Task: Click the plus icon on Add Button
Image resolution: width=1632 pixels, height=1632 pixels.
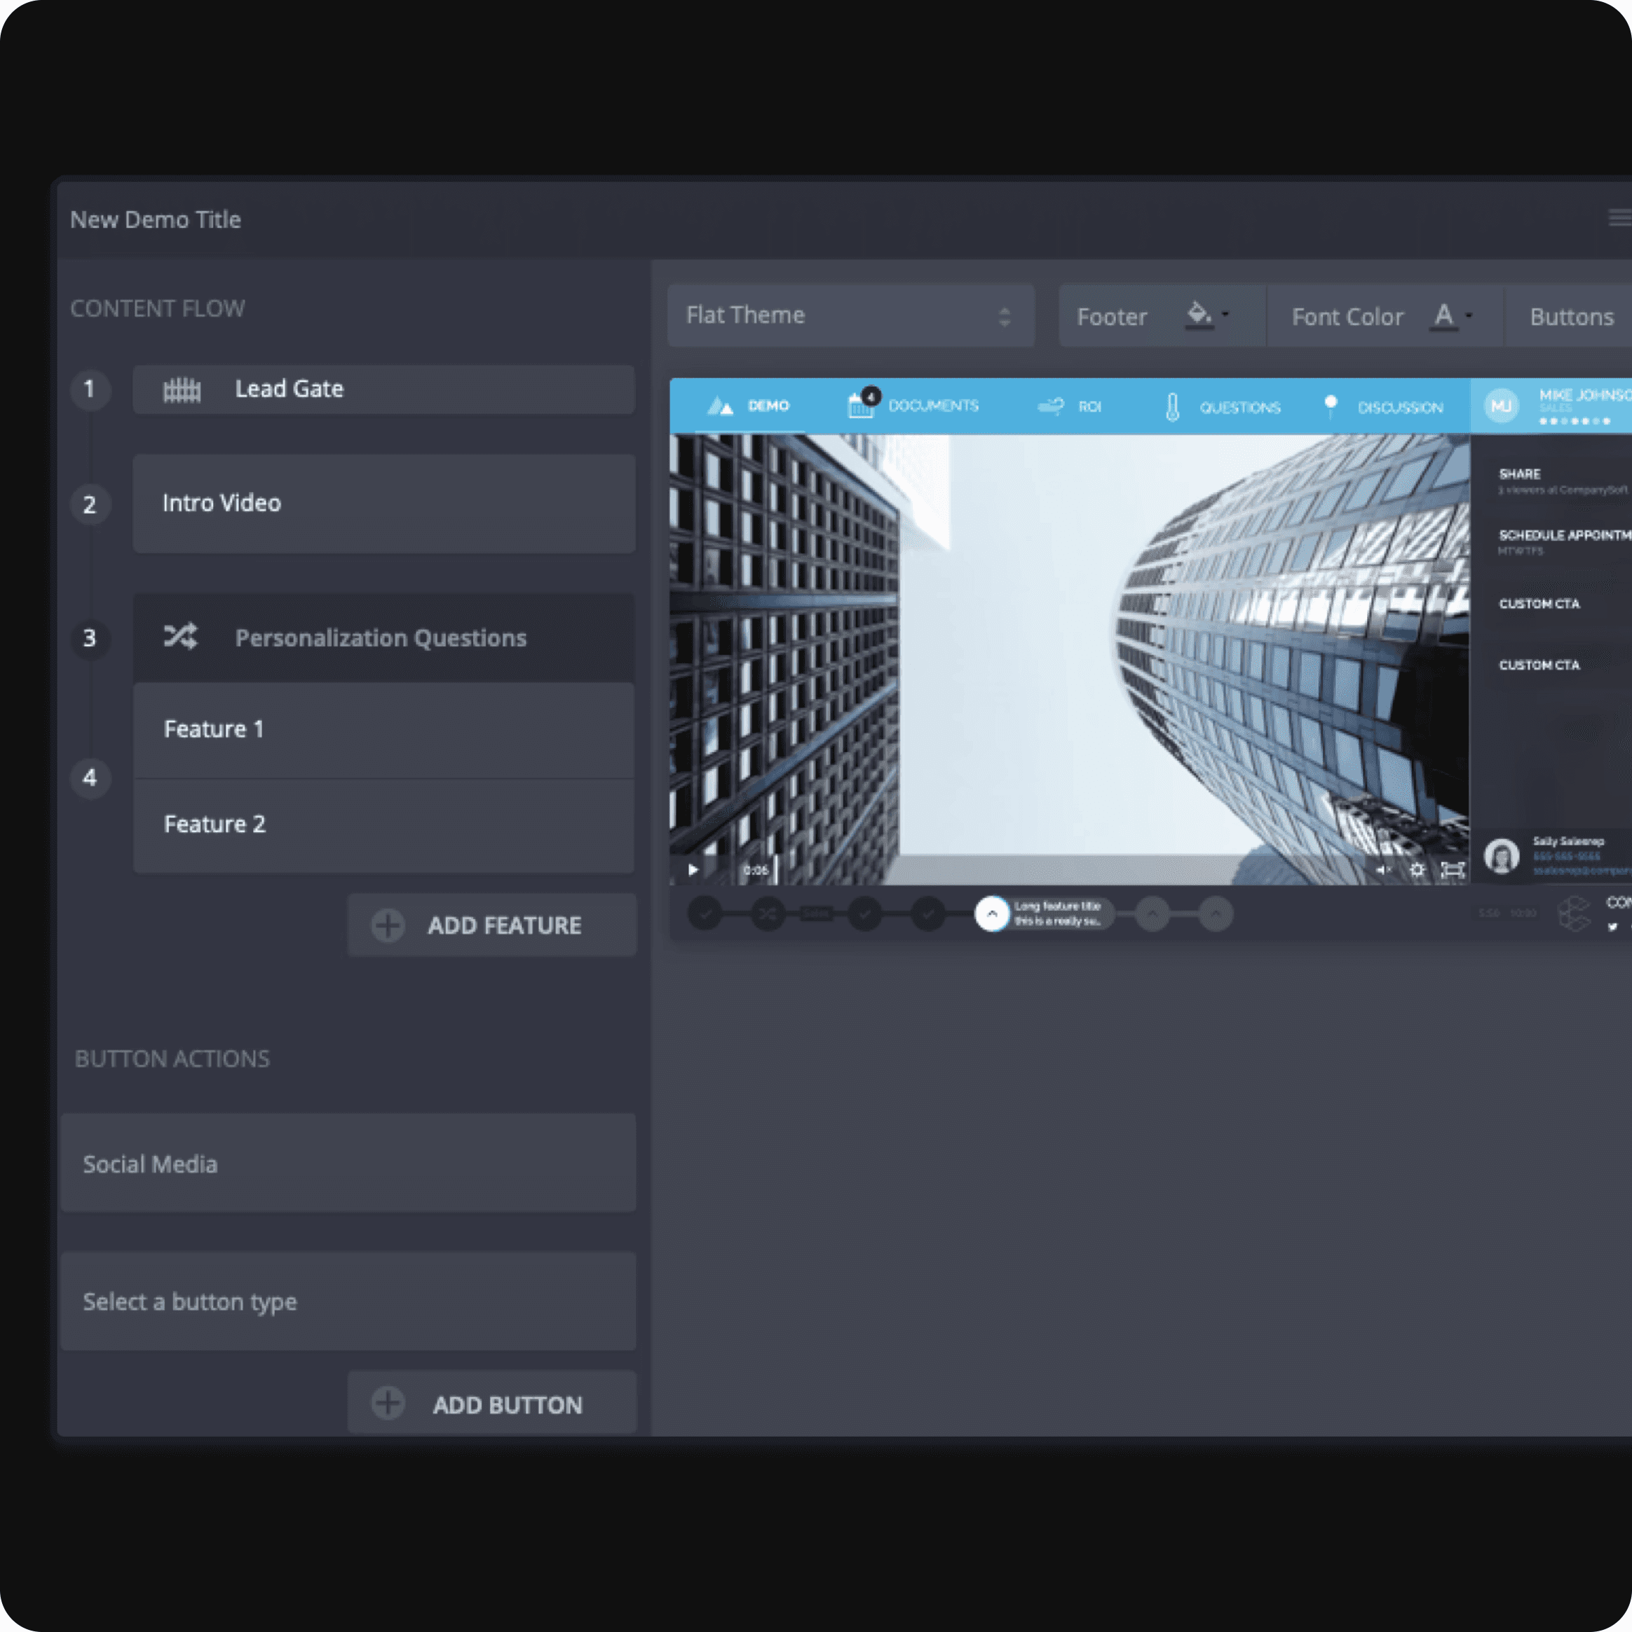Action: (x=388, y=1404)
